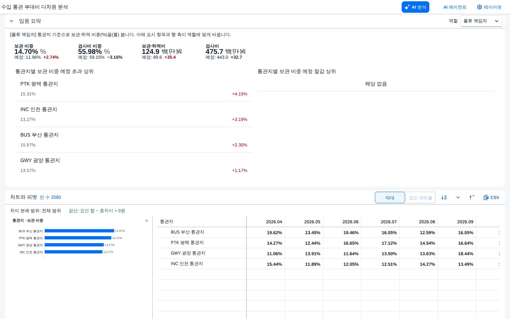Click cell 19.62% for BUS 2026.04

point(266,233)
